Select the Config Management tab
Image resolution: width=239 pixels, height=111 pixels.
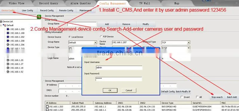click(113, 4)
